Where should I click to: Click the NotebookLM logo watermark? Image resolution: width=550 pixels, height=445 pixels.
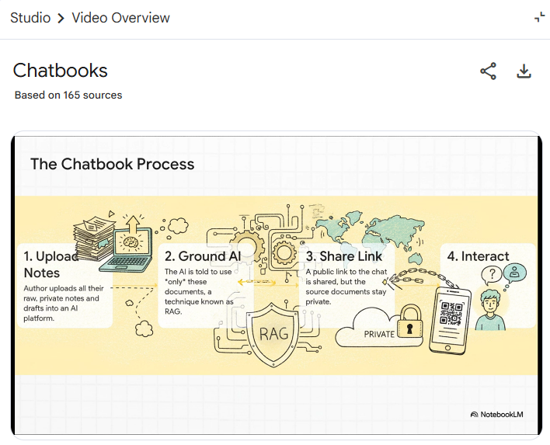496,415
